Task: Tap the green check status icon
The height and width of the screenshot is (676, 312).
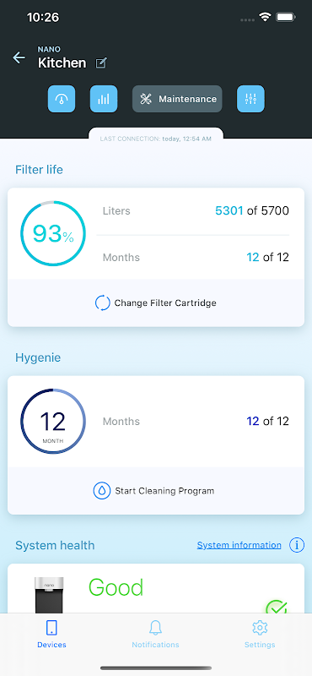Action: [x=277, y=607]
